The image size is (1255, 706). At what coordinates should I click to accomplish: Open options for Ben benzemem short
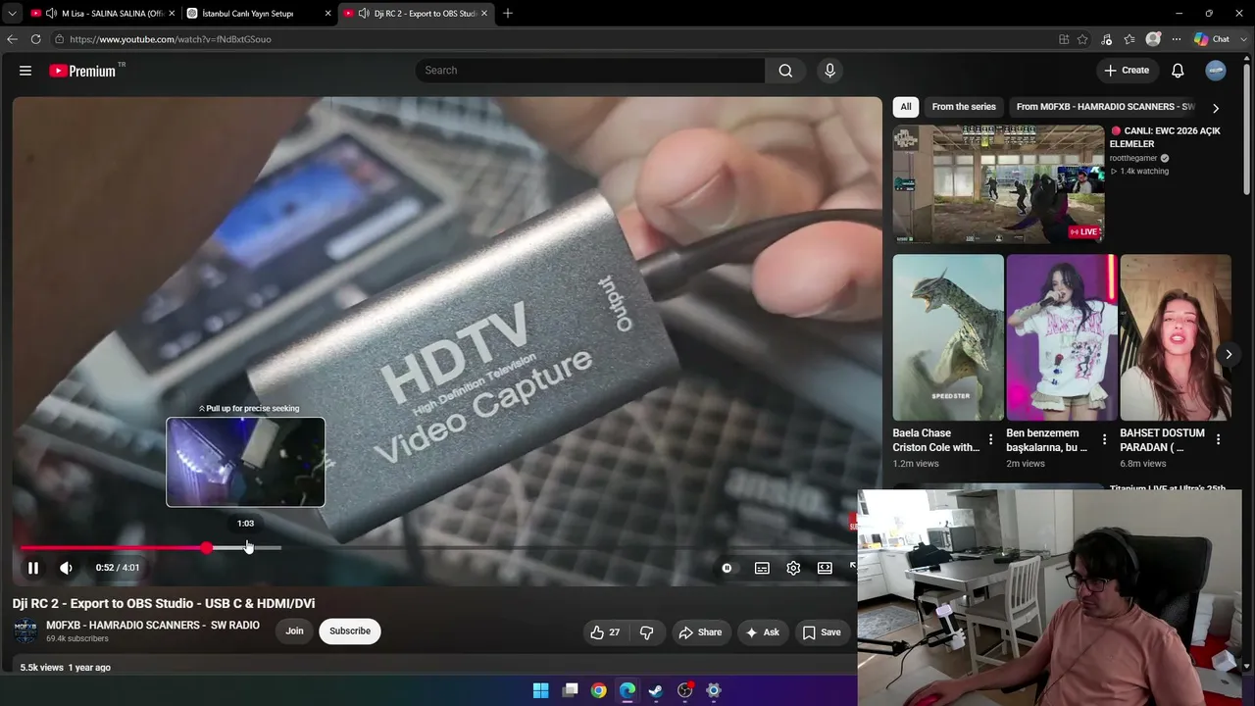tap(1104, 440)
